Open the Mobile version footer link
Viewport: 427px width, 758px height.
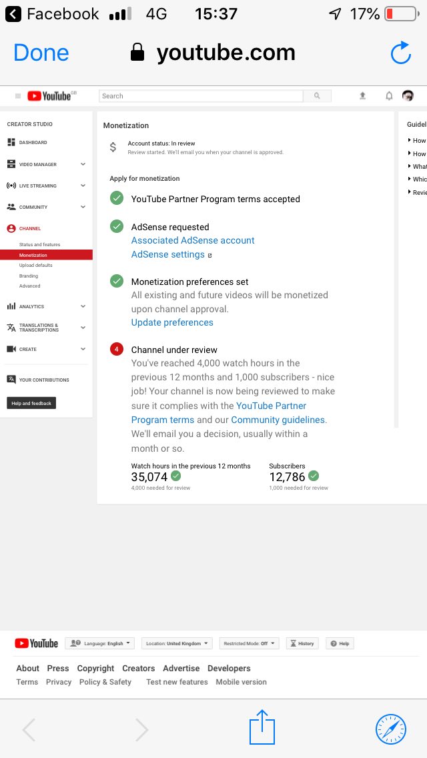[x=242, y=682]
